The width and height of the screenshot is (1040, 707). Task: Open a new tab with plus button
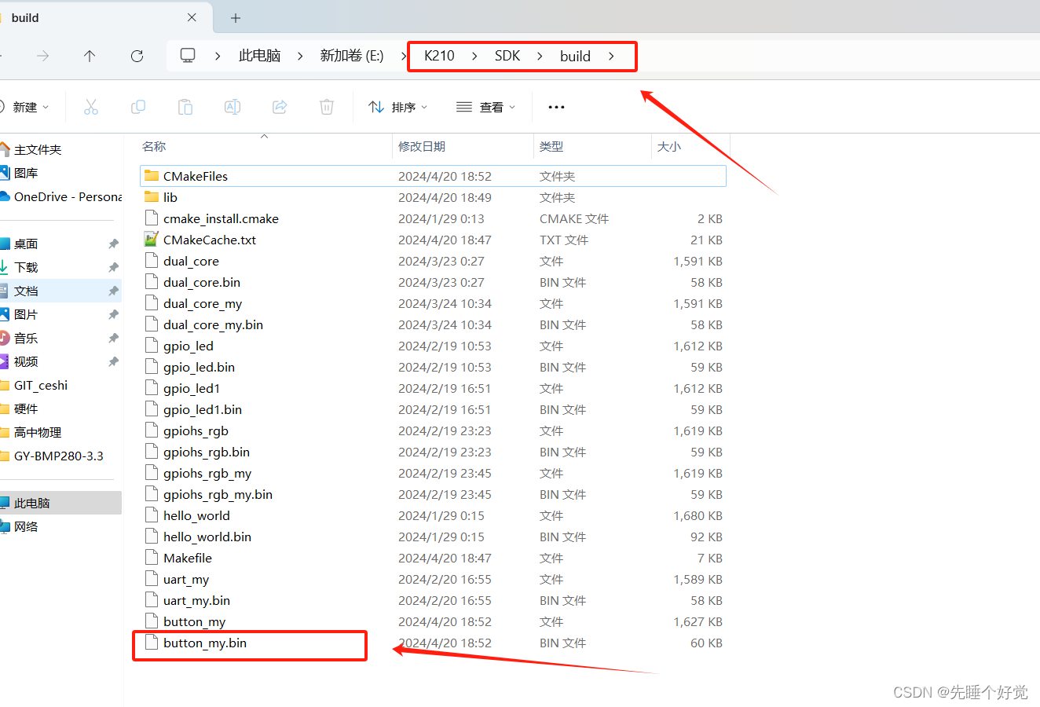click(x=236, y=17)
